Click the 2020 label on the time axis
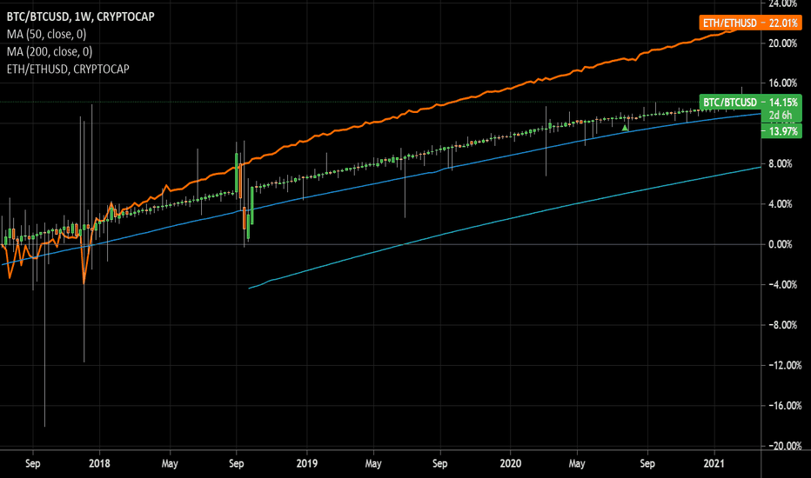This screenshot has width=811, height=478. 511,463
